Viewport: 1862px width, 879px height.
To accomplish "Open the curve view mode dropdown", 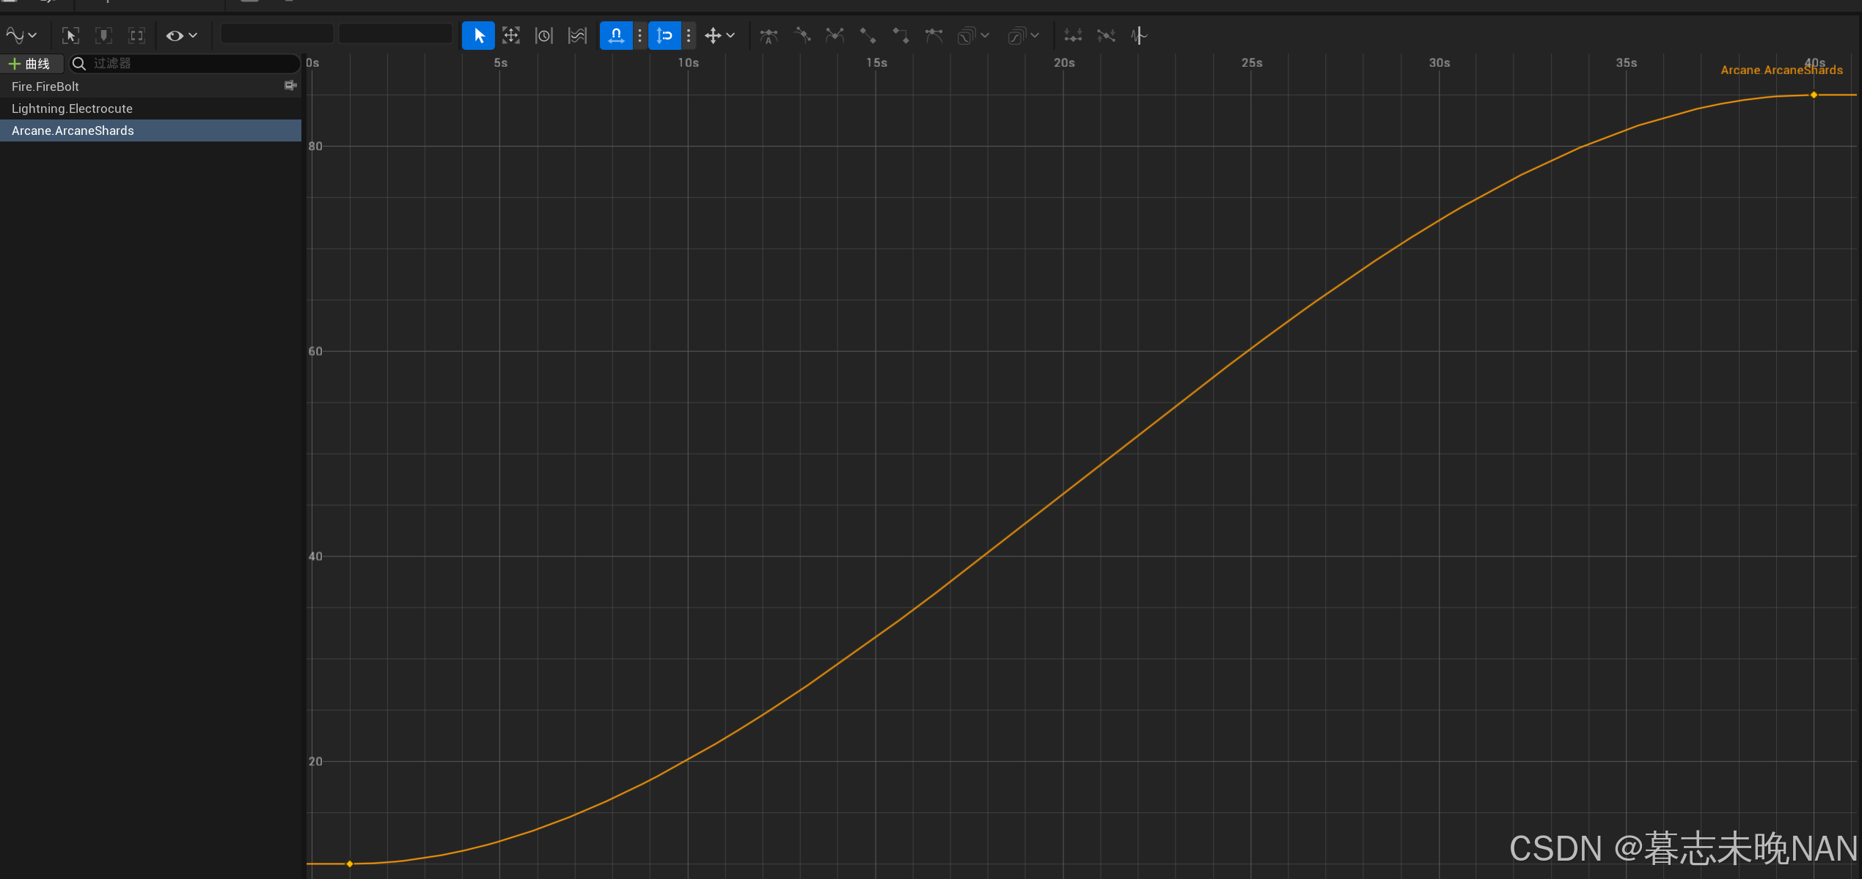I will click(21, 35).
